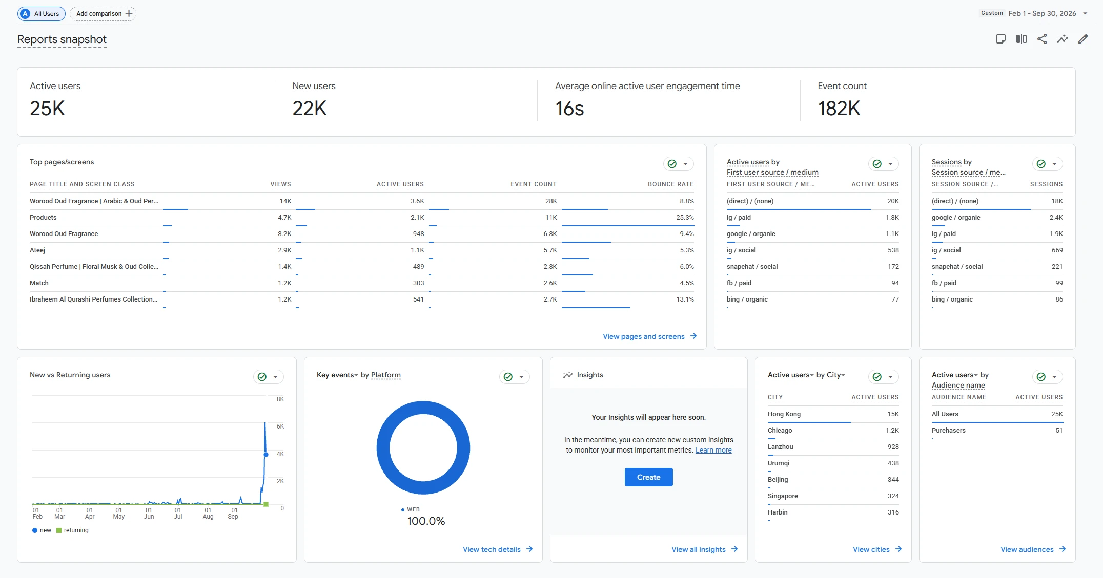
Task: Click the Products page row
Action: [x=361, y=218]
